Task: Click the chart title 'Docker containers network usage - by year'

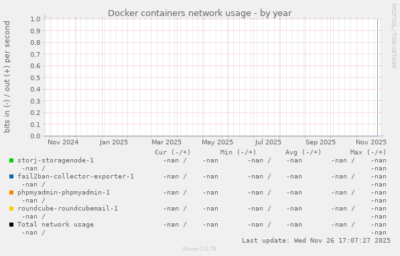Action: click(200, 13)
